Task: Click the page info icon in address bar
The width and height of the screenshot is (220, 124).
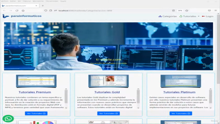Action: [51, 11]
